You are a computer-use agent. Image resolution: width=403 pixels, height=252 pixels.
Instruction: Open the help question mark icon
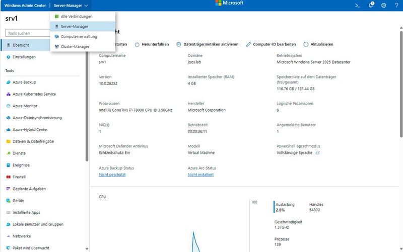396,5
